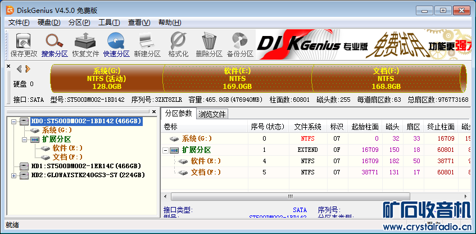
Task: Start 快速分区 quick partition
Action: (116, 45)
